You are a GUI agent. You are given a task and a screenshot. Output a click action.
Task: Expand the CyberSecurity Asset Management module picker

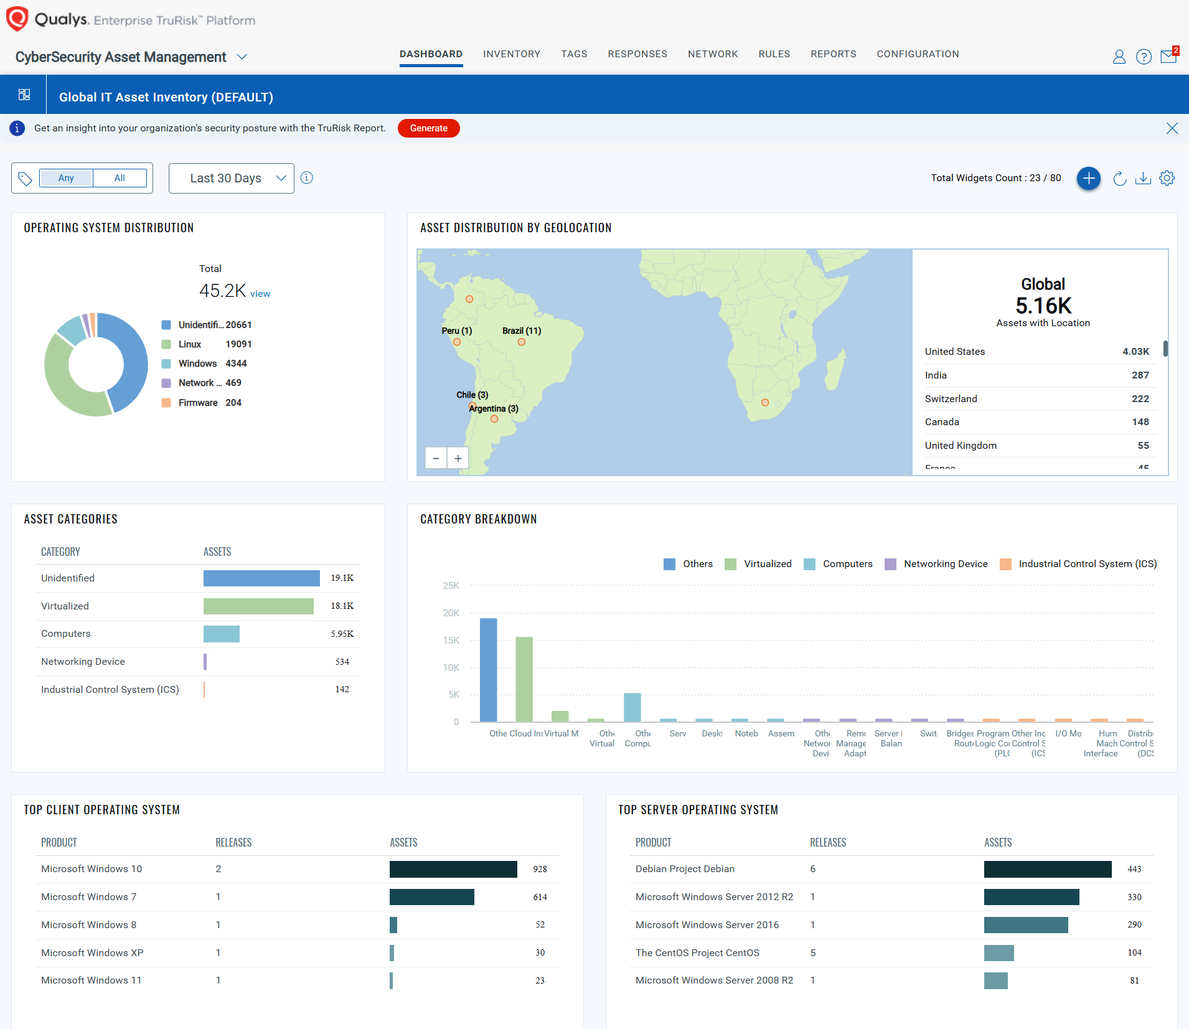tap(242, 57)
